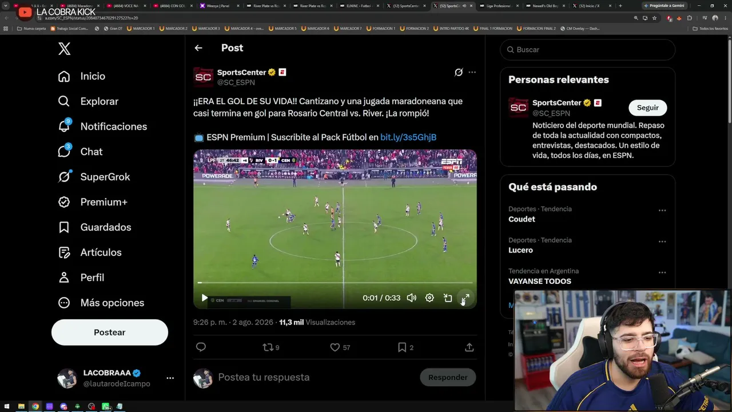Open a new browser tab
Screen dimensions: 732x412
coord(620,6)
